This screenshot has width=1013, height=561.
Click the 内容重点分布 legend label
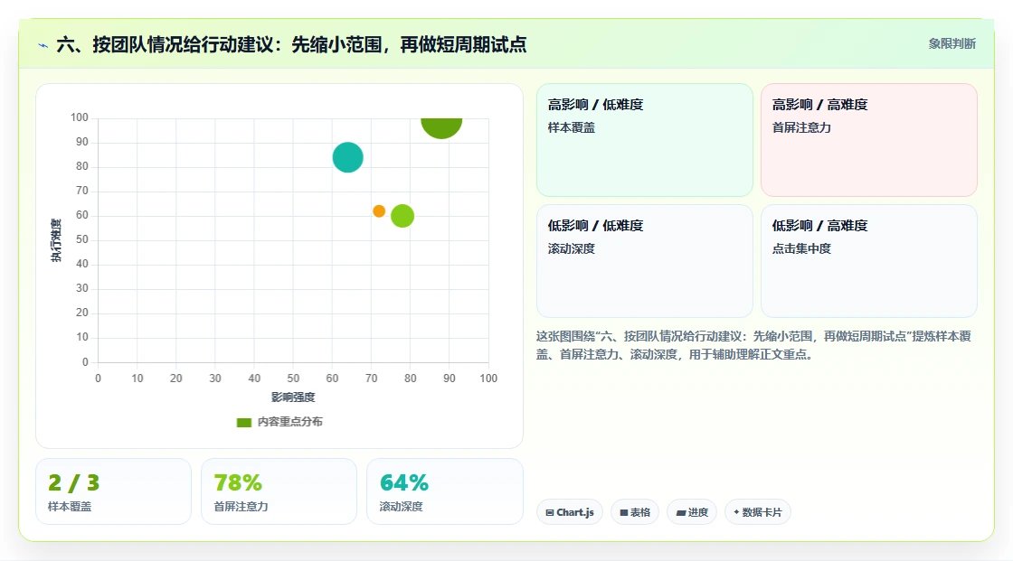[290, 422]
